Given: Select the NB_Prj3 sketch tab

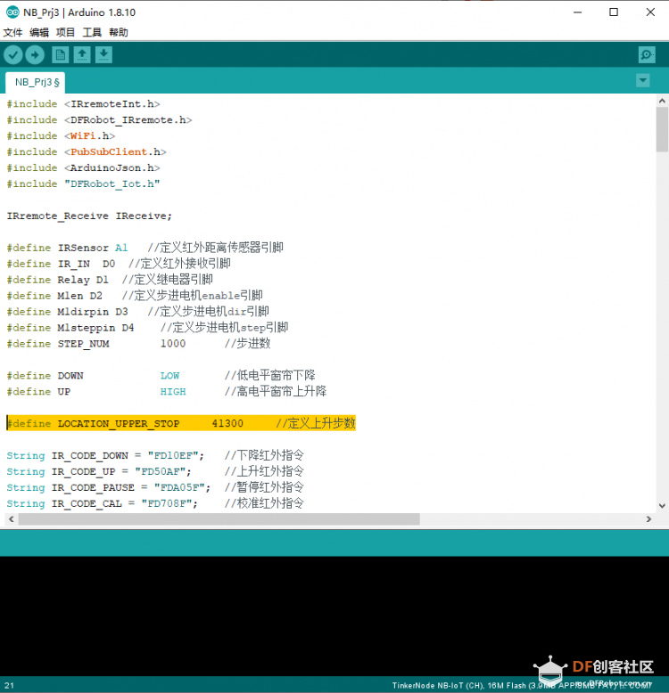Looking at the screenshot, I should (36, 82).
